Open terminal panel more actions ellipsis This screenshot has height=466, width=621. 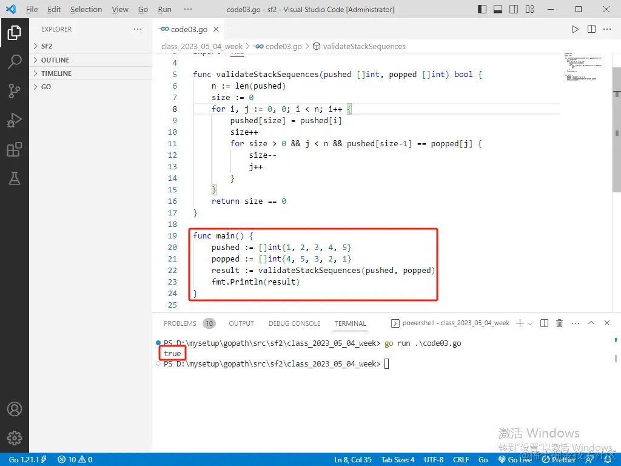pyautogui.click(x=576, y=323)
